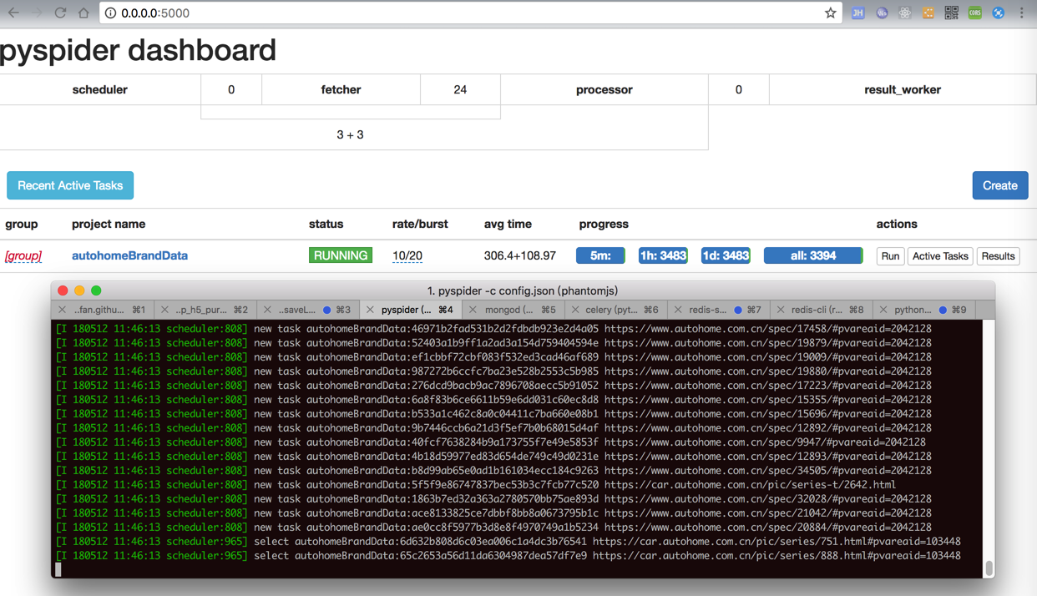Click the purple round extension icon
This screenshot has height=596, width=1037.
click(882, 13)
